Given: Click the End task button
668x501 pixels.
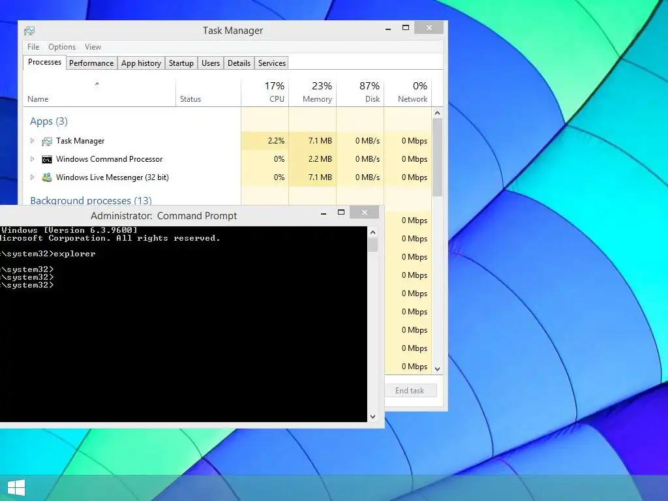Looking at the screenshot, I should (x=410, y=391).
